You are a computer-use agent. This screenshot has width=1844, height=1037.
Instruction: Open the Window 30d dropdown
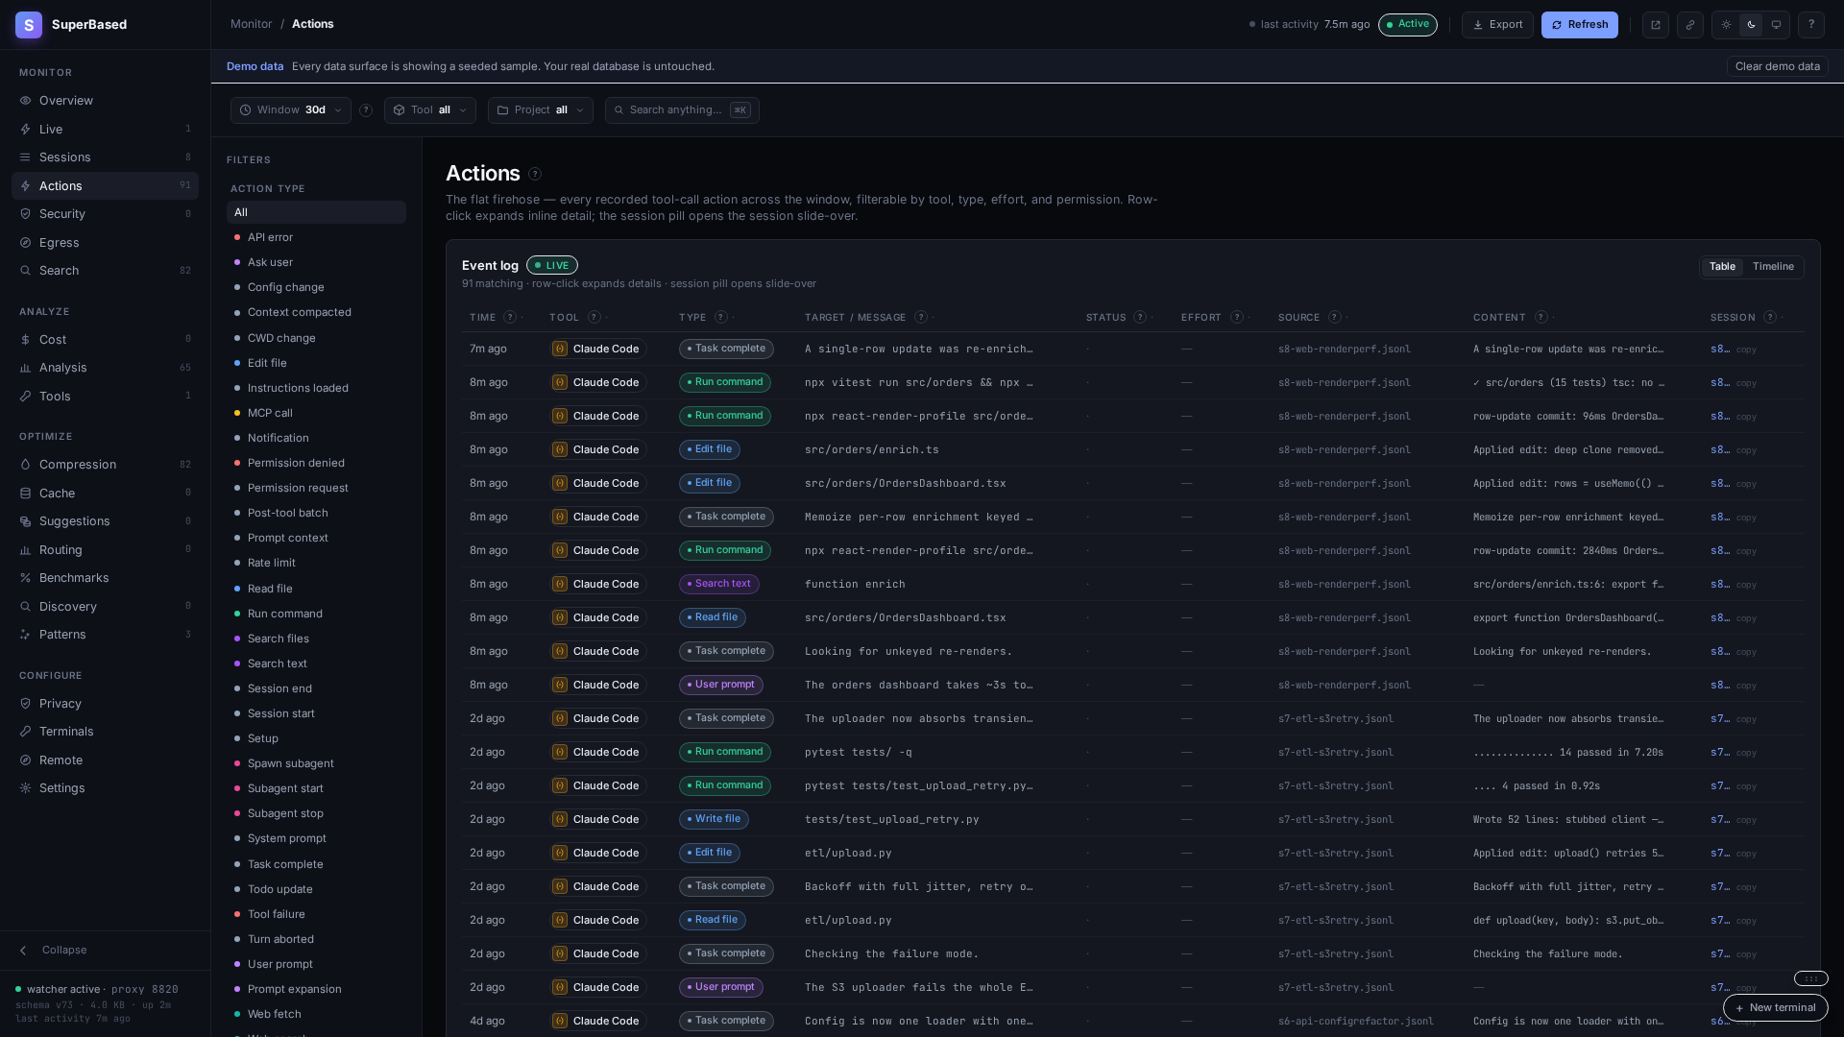click(x=291, y=110)
